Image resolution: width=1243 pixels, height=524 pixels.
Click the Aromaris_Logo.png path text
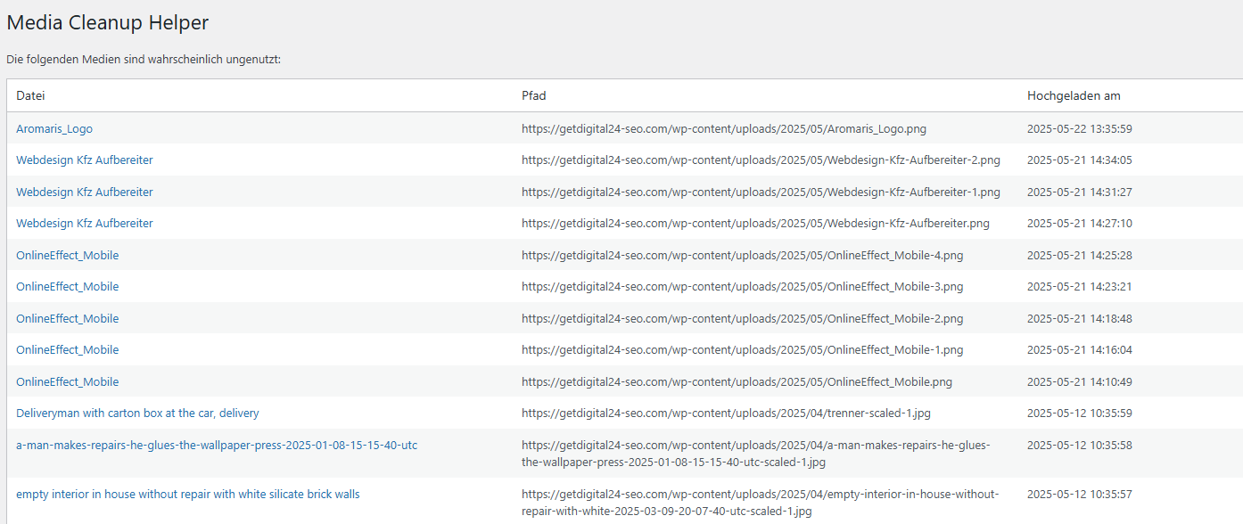click(724, 129)
